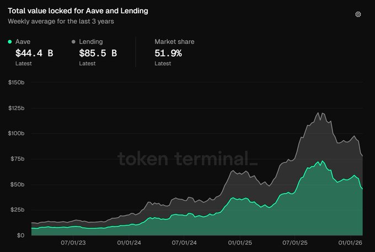Open the chart settings gear icon
Image resolution: width=375 pixels, height=252 pixels.
coord(358,14)
